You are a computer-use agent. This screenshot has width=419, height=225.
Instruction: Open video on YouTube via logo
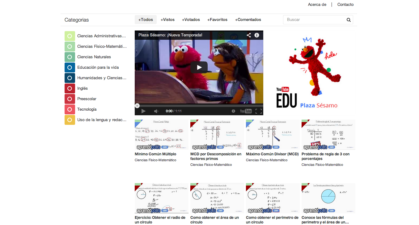click(246, 111)
